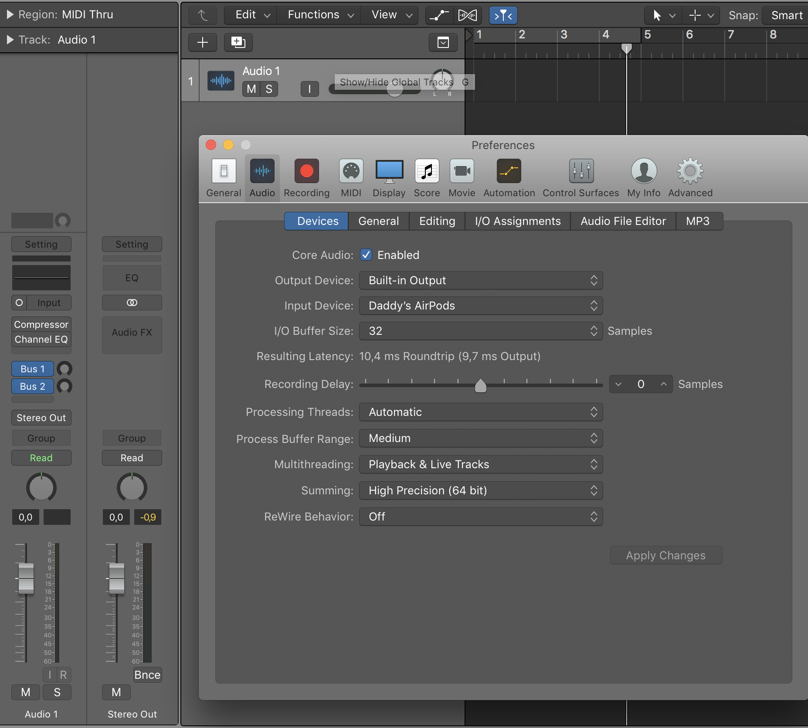Click the Bnce bounce button
Viewport: 808px width, 728px height.
point(147,675)
